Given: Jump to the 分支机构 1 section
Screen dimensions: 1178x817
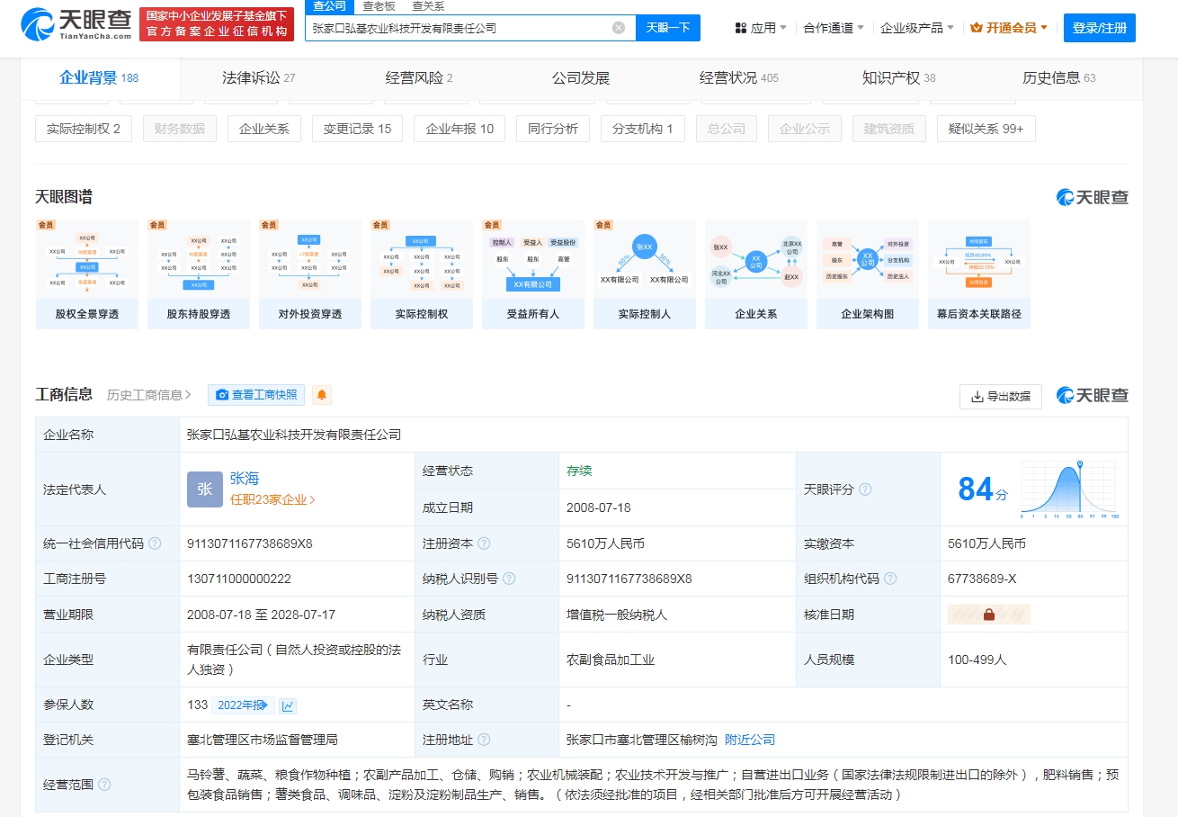Looking at the screenshot, I should coord(643,129).
